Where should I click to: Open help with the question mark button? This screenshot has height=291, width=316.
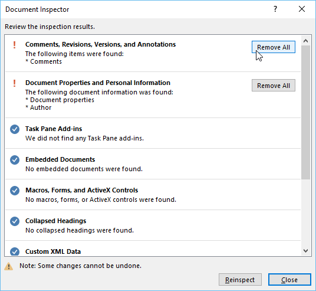click(275, 9)
